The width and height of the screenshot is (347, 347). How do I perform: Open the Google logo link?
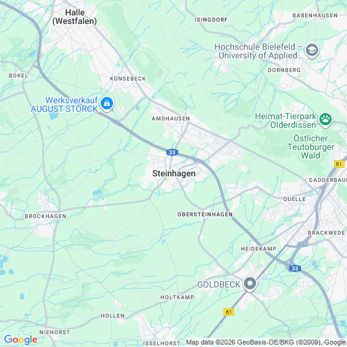[x=21, y=340]
